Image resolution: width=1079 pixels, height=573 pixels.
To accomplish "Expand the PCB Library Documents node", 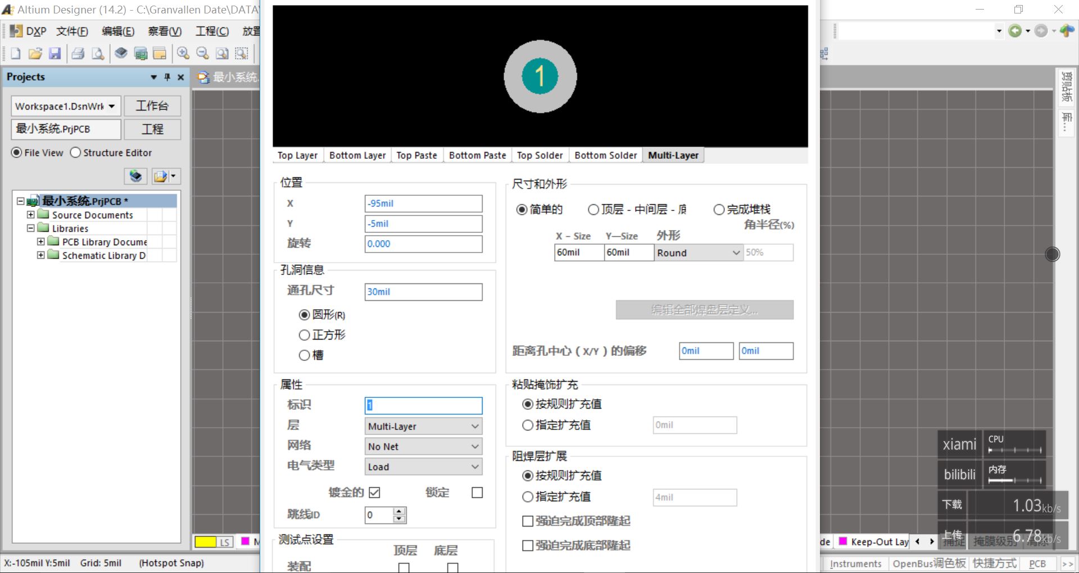I will pyautogui.click(x=41, y=242).
